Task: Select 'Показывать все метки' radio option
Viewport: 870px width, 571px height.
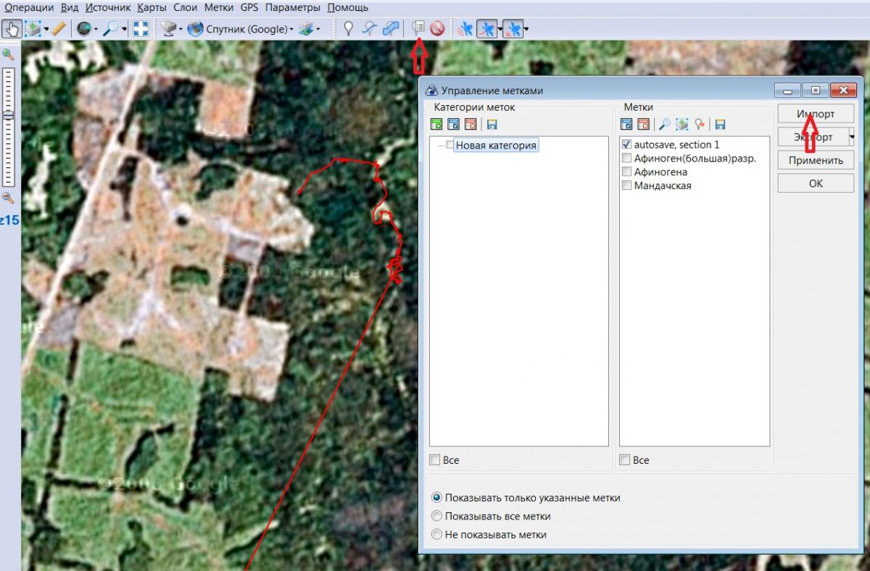Action: (436, 517)
